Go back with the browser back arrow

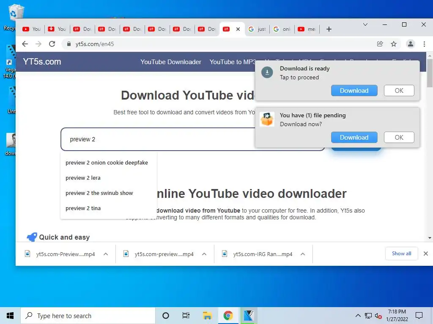click(x=25, y=44)
